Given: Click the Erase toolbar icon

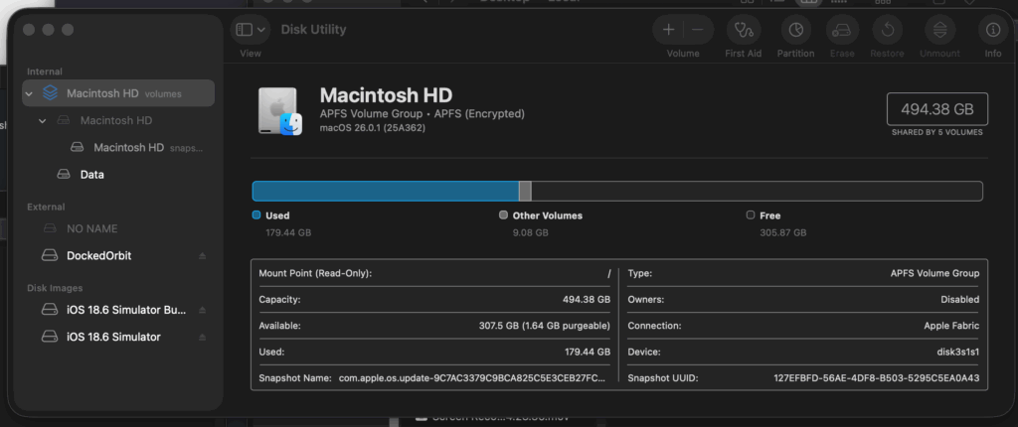Looking at the screenshot, I should click(x=842, y=30).
